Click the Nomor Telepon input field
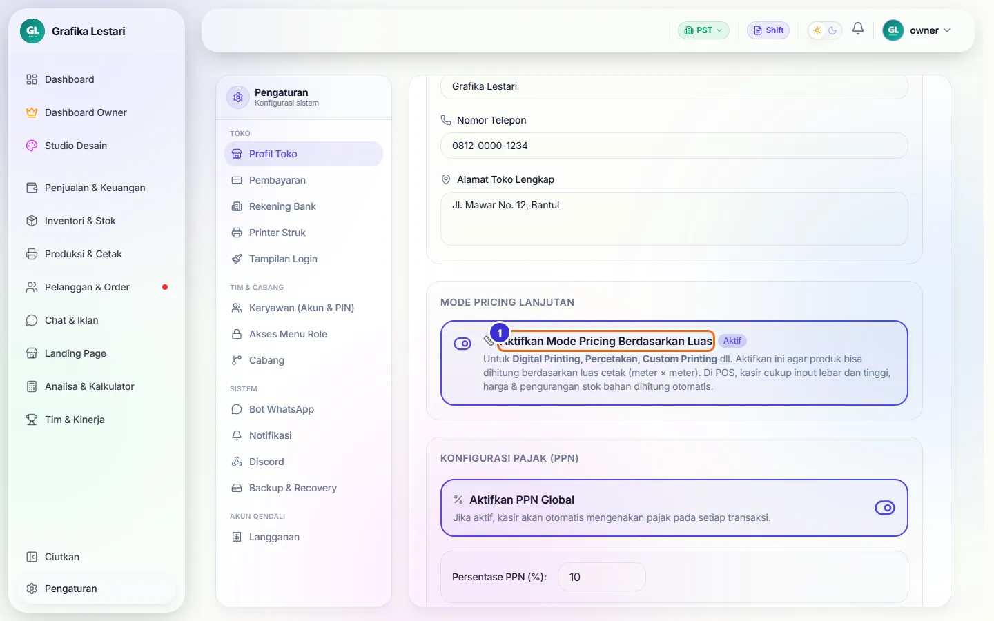994x621 pixels. coord(674,146)
